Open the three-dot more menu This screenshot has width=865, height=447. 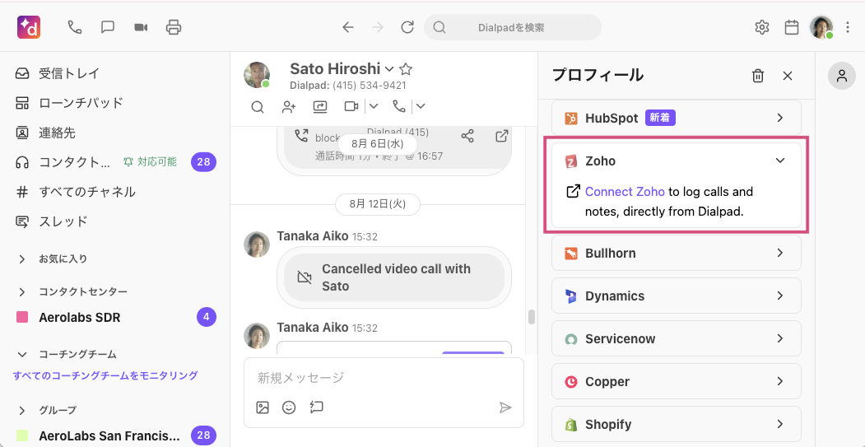click(x=848, y=27)
